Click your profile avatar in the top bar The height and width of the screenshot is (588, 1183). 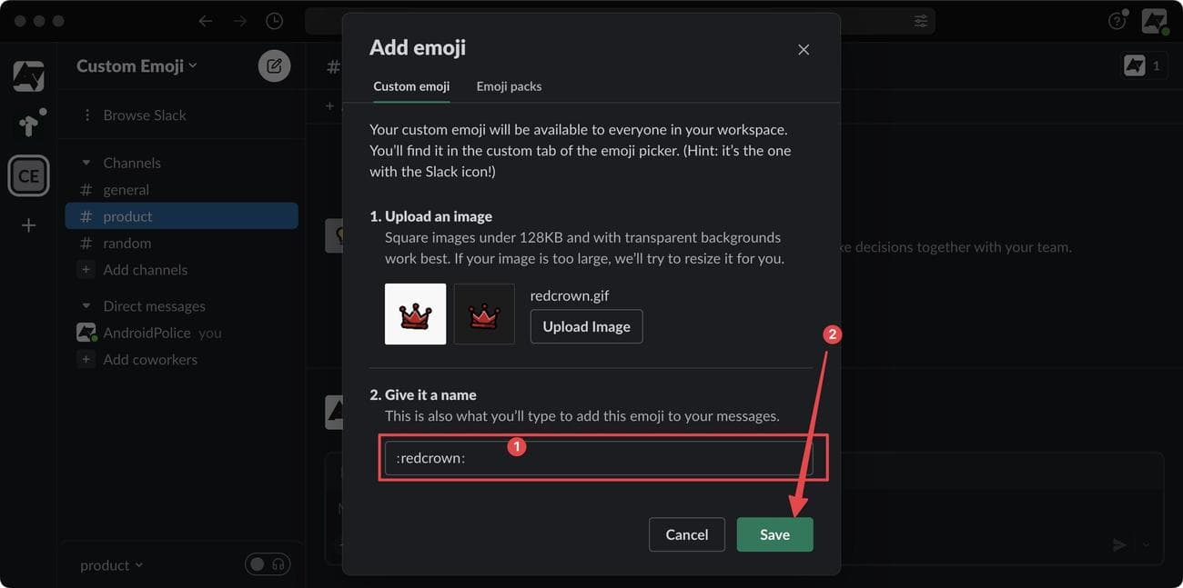1154,20
